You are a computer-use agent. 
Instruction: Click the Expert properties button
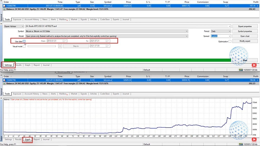pyautogui.click(x=245, y=26)
